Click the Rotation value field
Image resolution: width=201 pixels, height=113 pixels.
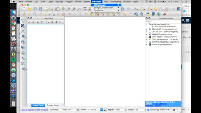[139, 110]
